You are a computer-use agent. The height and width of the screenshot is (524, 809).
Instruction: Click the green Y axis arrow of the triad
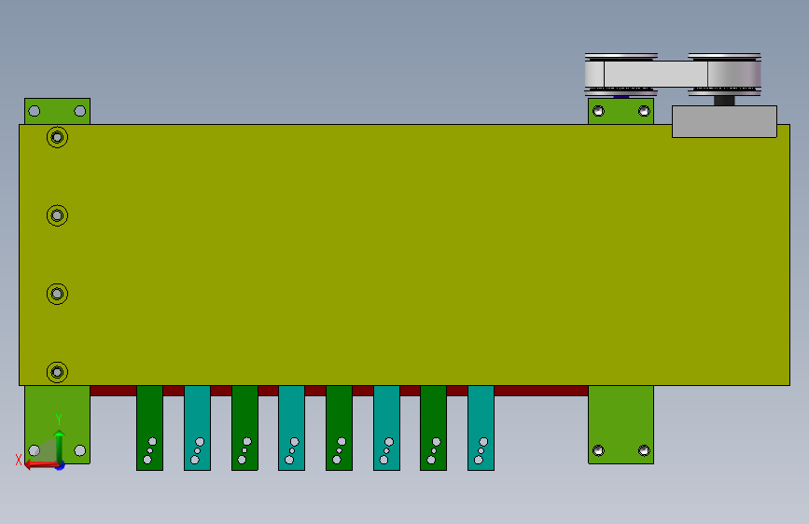click(x=60, y=446)
